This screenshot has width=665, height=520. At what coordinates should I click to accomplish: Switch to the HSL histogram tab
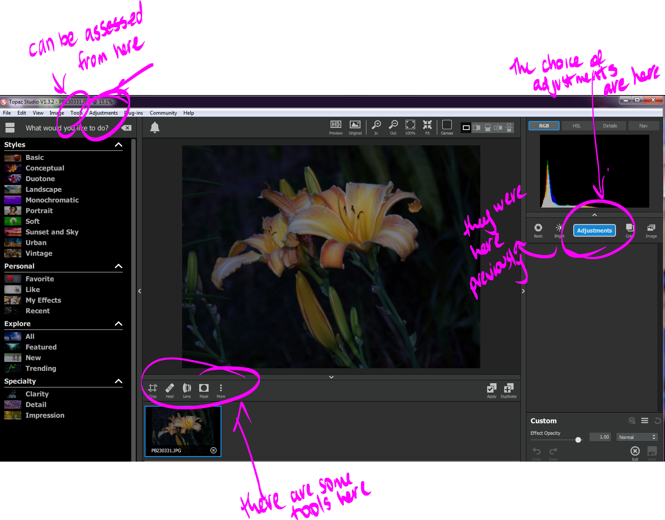(x=577, y=126)
